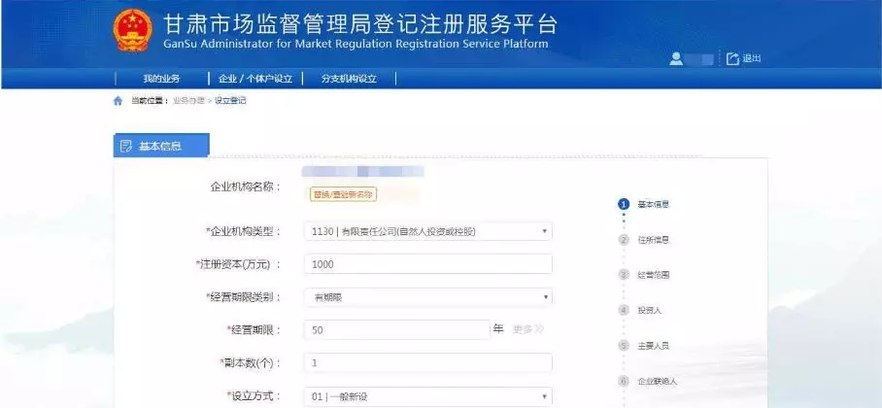Focus the 副本数(个) input field
This screenshot has height=408, width=882.
(x=428, y=363)
